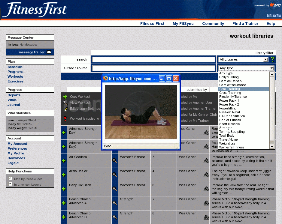Select Powerlifting from the type list
This screenshot has height=224, width=282.
[228, 108]
